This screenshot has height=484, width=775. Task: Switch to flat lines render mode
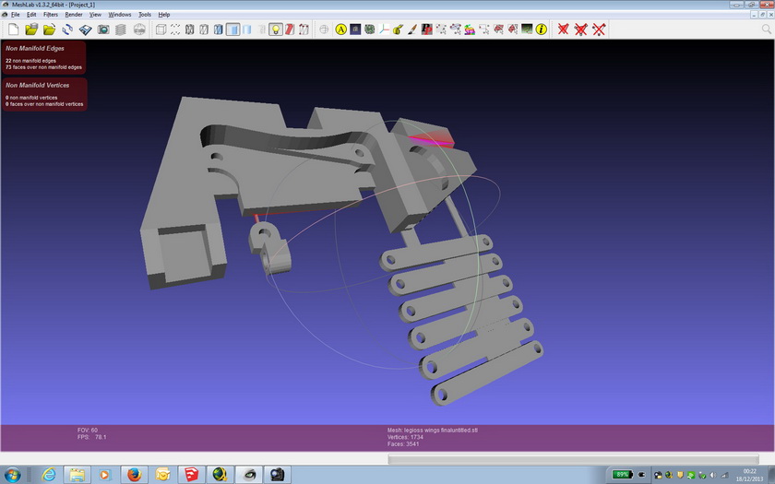pyautogui.click(x=218, y=30)
